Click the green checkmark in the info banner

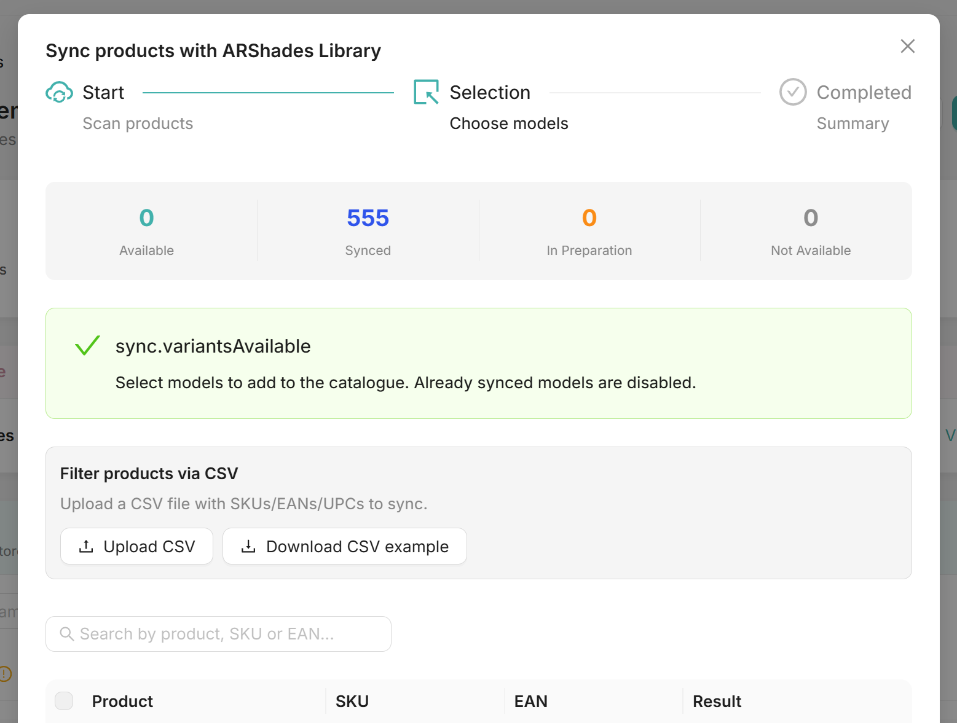87,346
